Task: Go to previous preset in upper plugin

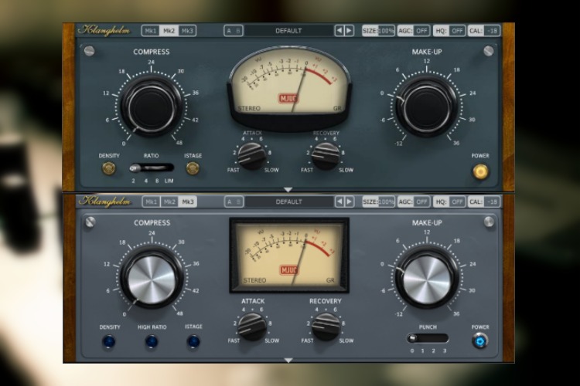Action: coord(339,31)
